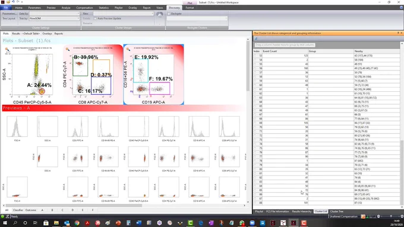Switch to the Overlays tab
404x227 pixels.
click(x=47, y=33)
